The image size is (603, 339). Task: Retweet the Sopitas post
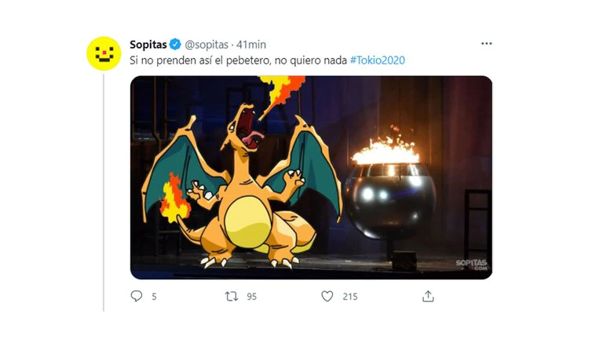click(x=231, y=297)
